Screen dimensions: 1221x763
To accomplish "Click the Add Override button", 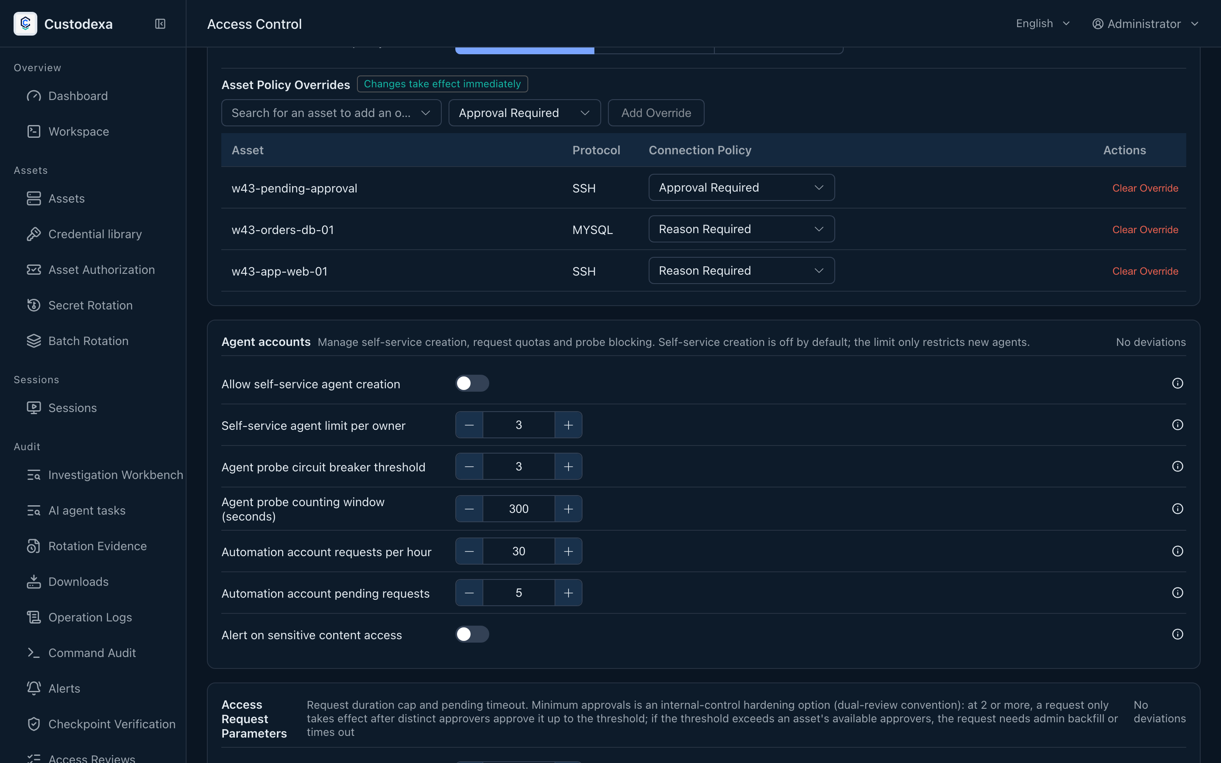I will click(656, 113).
